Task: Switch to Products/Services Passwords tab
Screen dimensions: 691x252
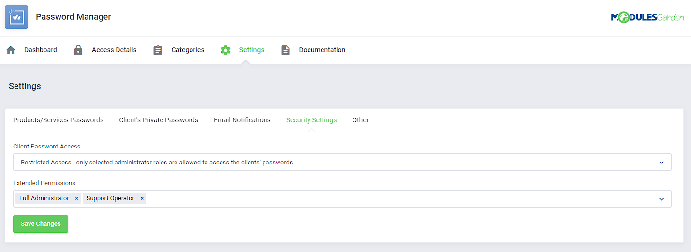Action: pyautogui.click(x=58, y=120)
